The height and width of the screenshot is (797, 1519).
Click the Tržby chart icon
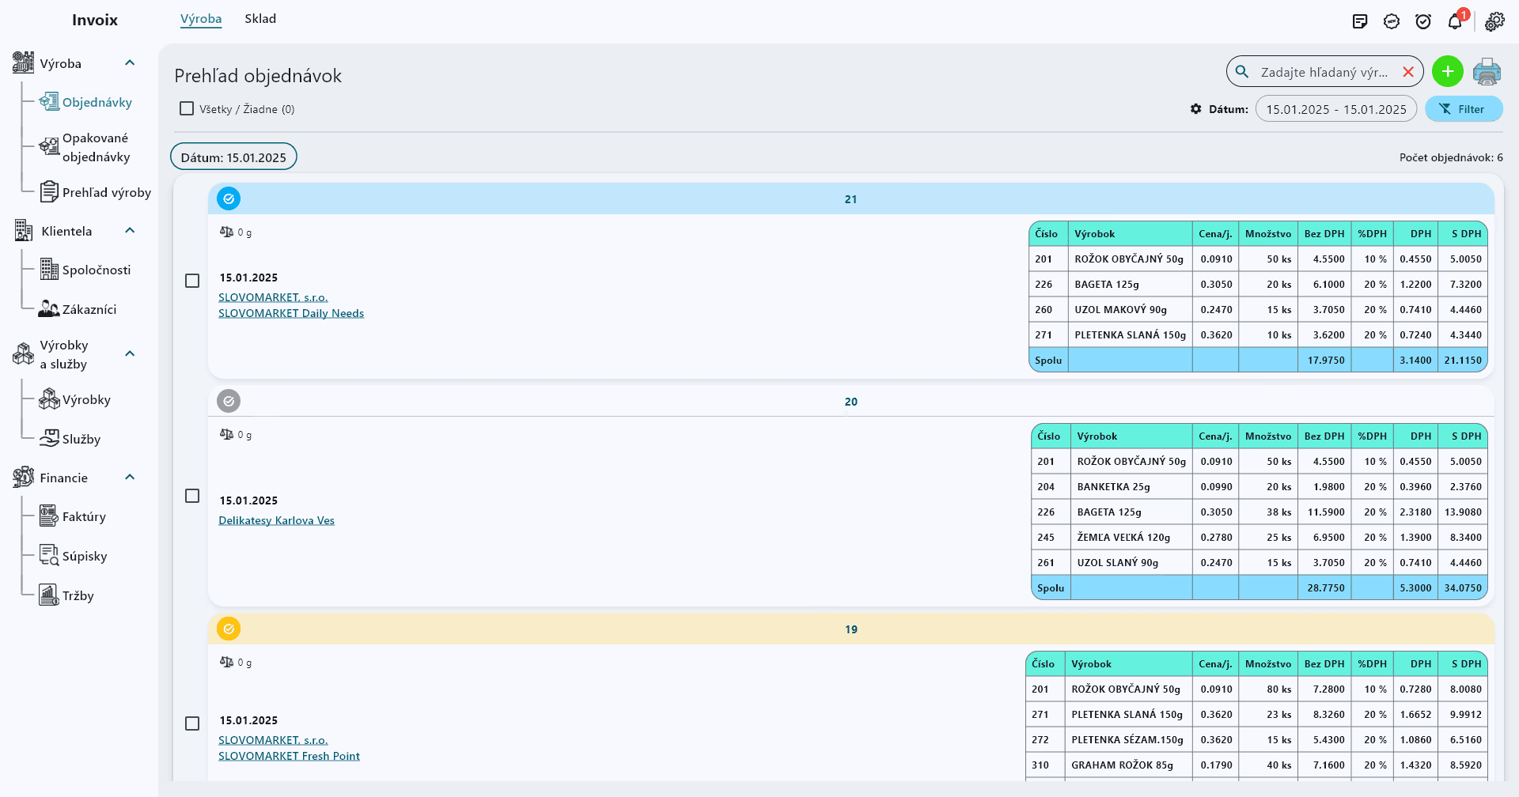(49, 595)
